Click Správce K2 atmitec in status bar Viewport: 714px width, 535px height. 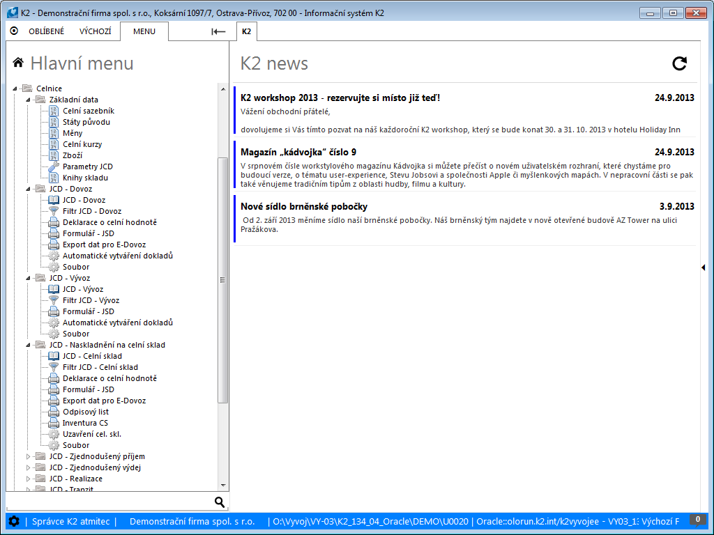pyautogui.click(x=71, y=521)
